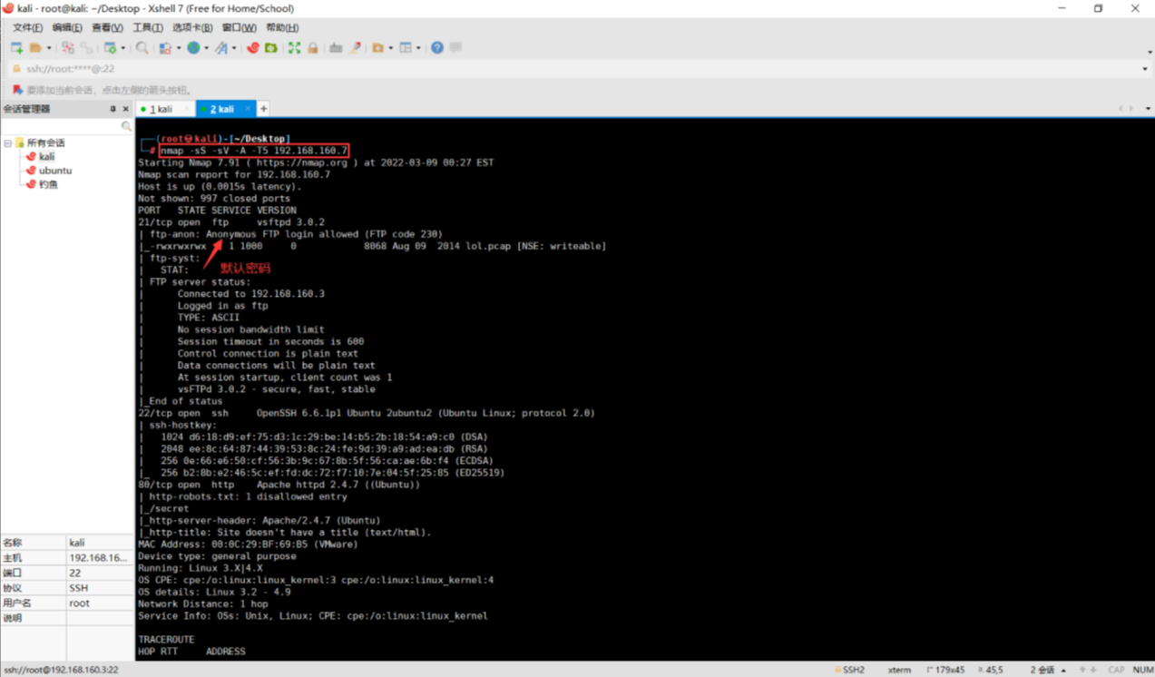Click the layout toolbar icon

pos(406,47)
